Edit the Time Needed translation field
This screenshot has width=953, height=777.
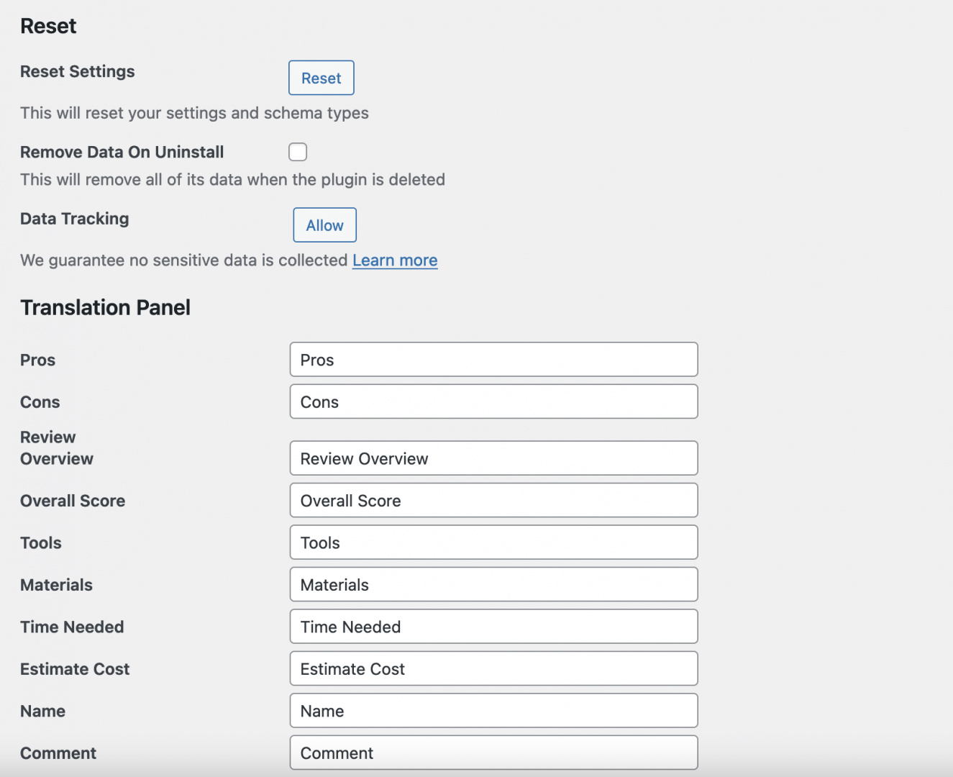[x=493, y=627]
